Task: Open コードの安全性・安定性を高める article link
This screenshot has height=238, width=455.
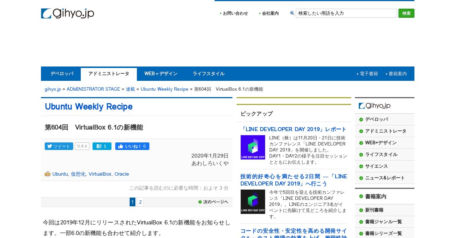Action: (x=293, y=233)
